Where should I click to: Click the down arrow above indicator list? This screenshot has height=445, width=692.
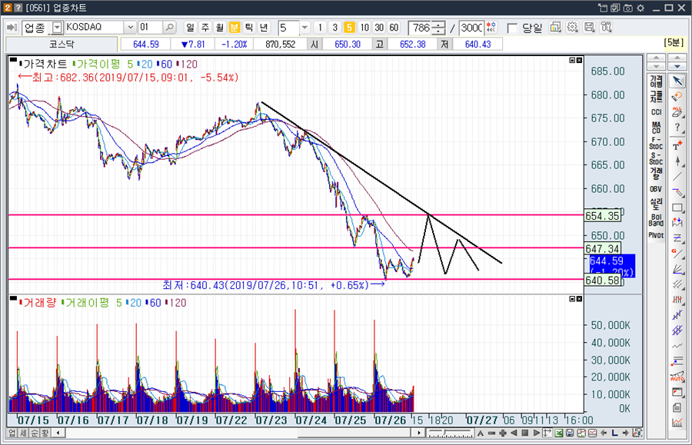coord(657,66)
